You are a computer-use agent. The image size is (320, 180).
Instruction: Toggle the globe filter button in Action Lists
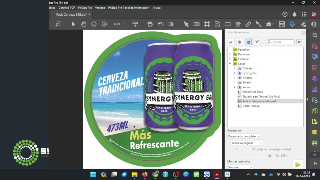pyautogui.click(x=239, y=42)
